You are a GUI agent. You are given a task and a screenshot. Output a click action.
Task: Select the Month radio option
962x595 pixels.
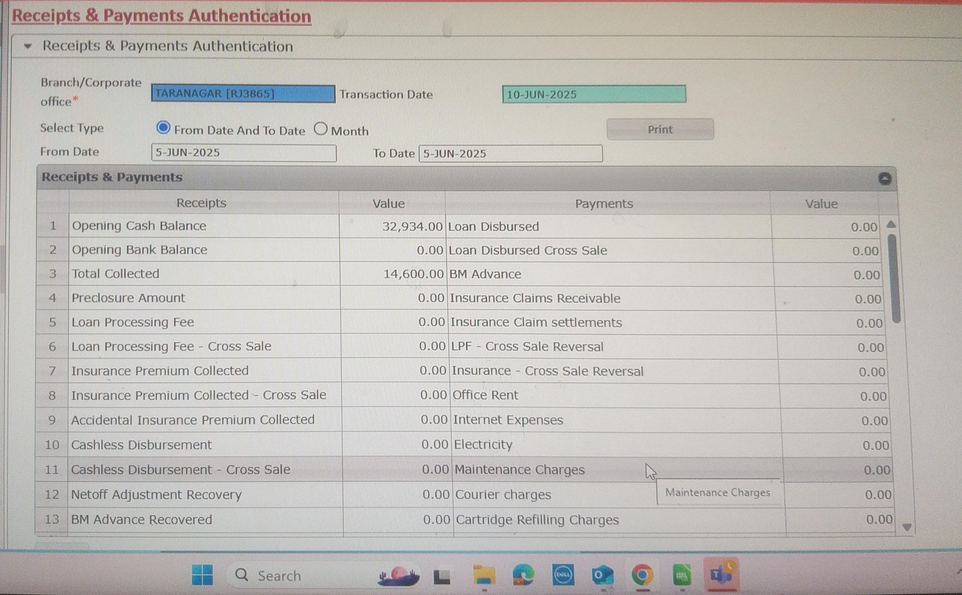(321, 129)
